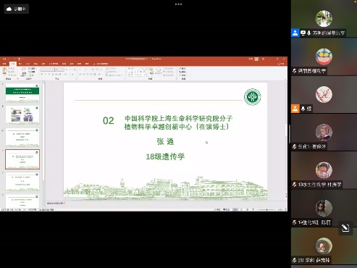Open the File tab in PowerPoint
Image resolution: width=357 pixels, height=268 pixels.
tap(4, 64)
